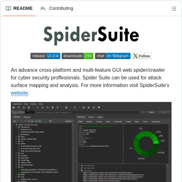Click the letter P toolbar icon
Viewport: 182px width, 182px height.
click(58, 108)
